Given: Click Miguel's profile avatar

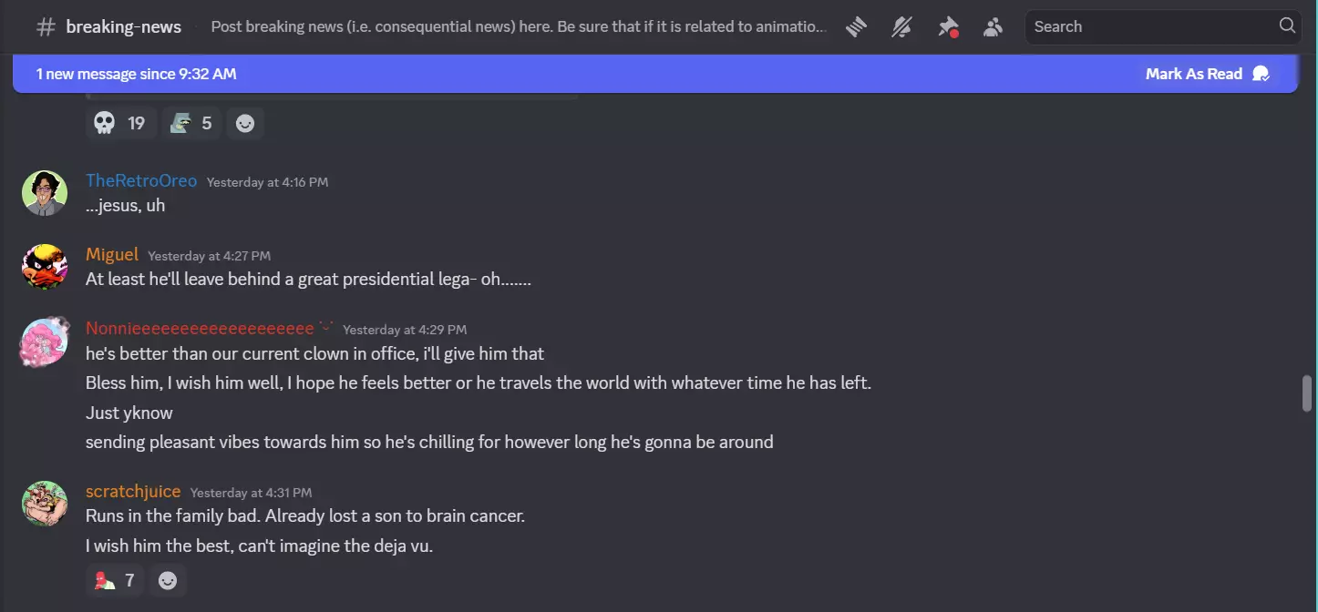Looking at the screenshot, I should [x=45, y=267].
